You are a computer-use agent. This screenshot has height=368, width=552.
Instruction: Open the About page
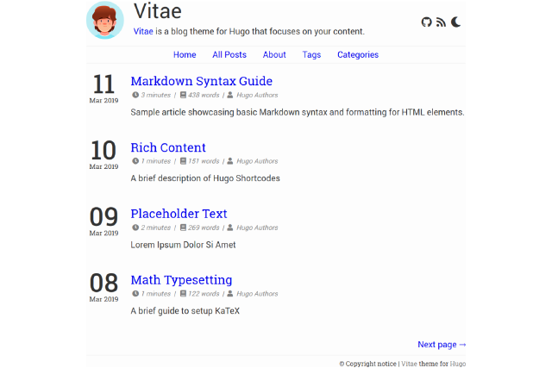tap(274, 54)
